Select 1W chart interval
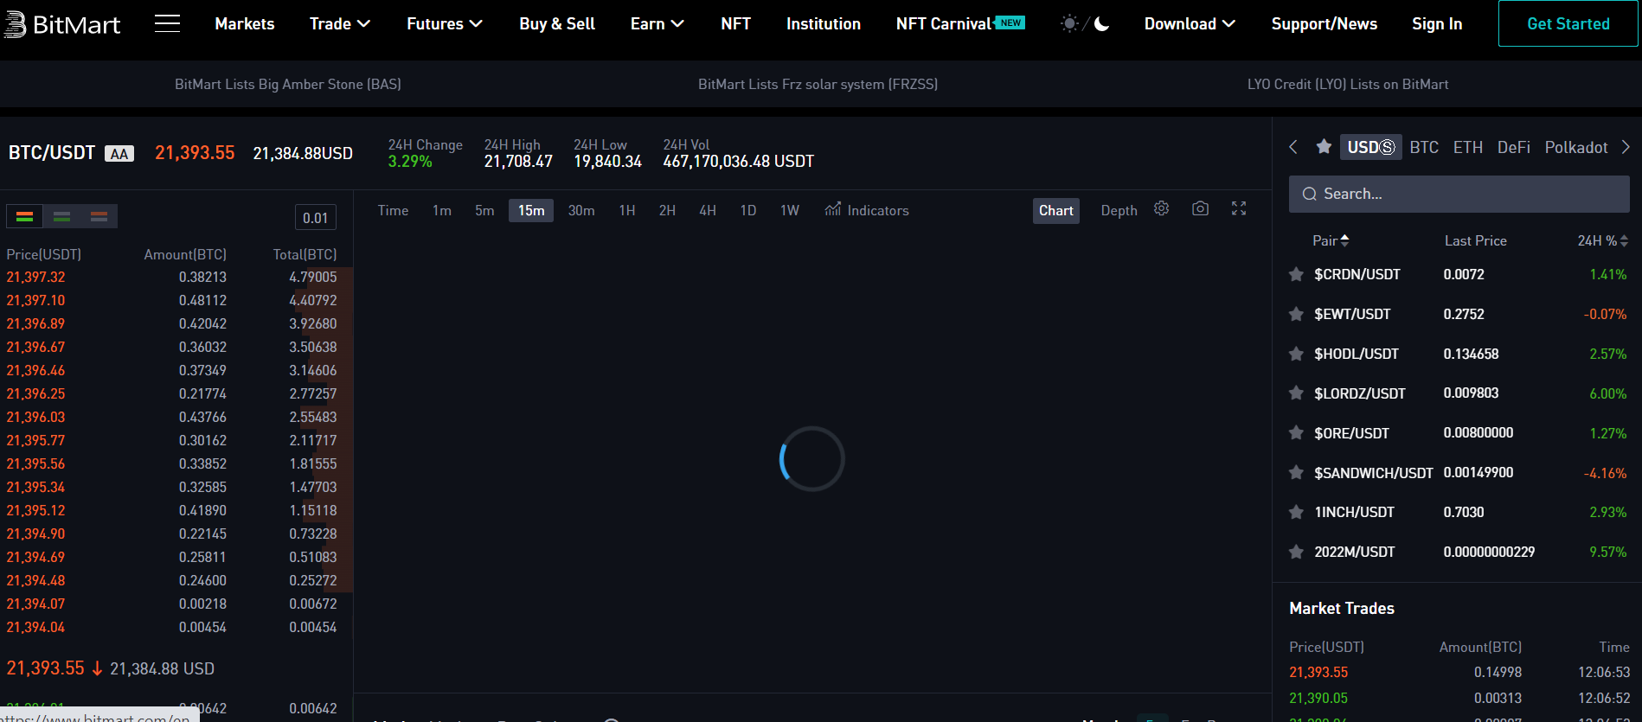 coord(790,210)
